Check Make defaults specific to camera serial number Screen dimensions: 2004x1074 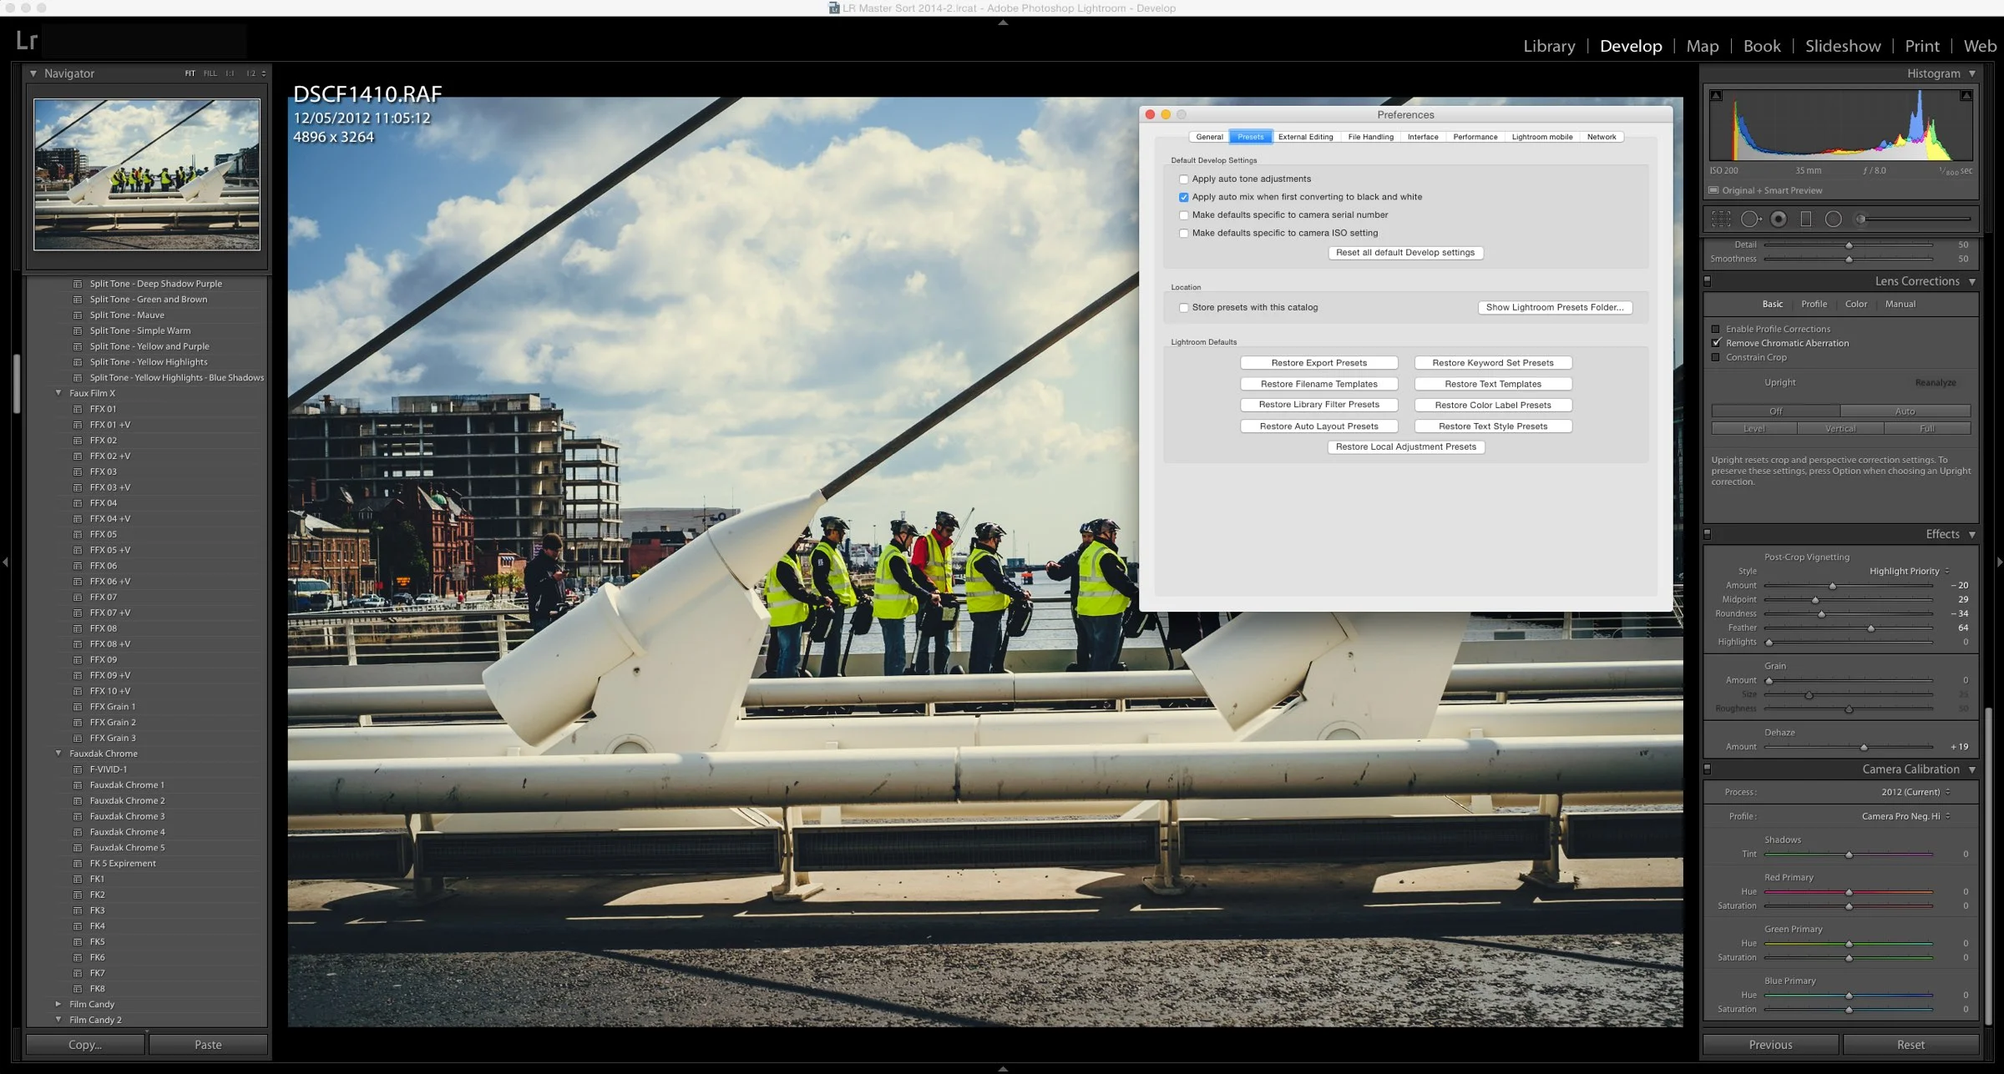coord(1184,214)
